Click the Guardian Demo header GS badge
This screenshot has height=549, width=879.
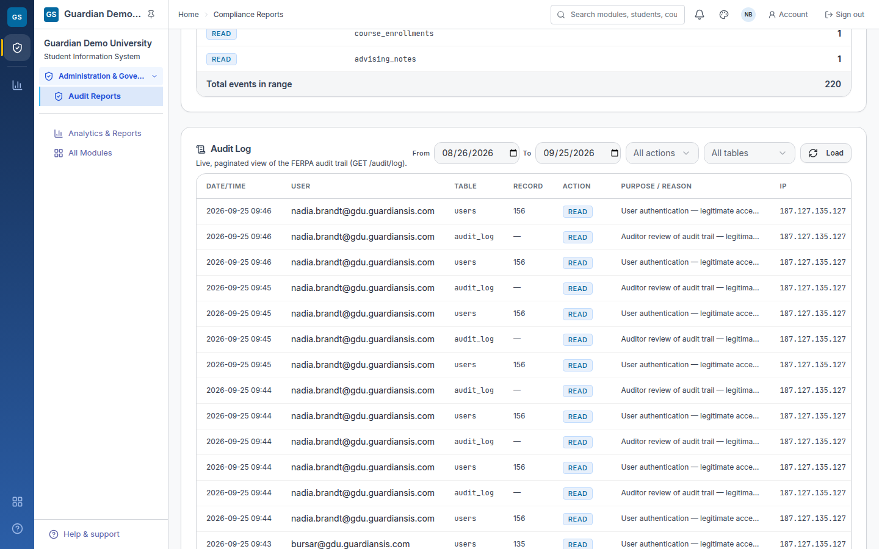coord(51,14)
